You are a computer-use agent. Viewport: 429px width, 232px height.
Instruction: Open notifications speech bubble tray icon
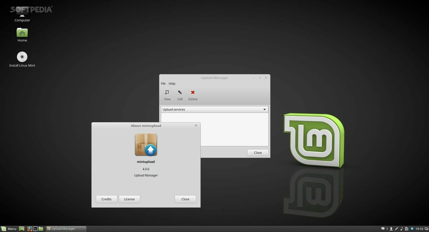point(383,229)
